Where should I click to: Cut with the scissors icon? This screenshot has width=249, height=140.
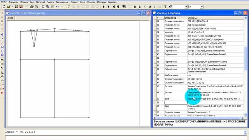tap(43, 7)
